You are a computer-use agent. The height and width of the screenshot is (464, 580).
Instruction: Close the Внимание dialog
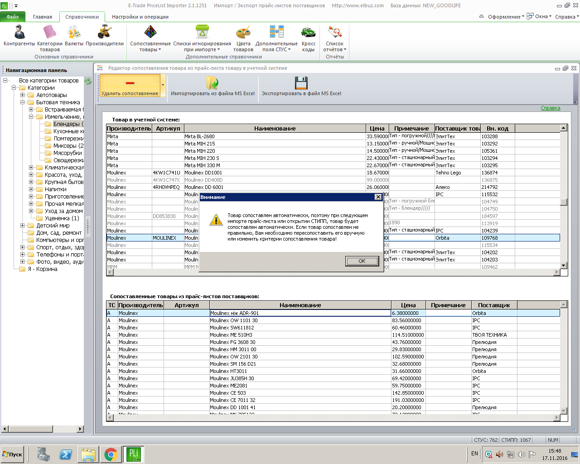378,197
